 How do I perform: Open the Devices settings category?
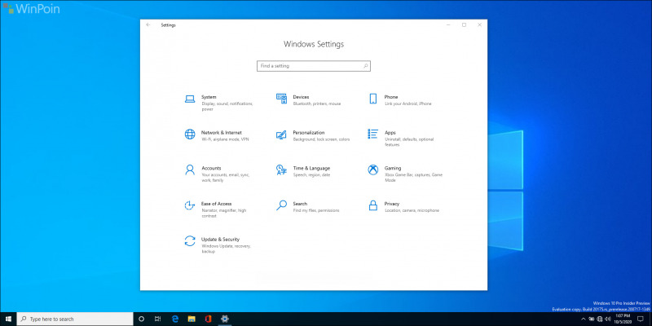(311, 99)
